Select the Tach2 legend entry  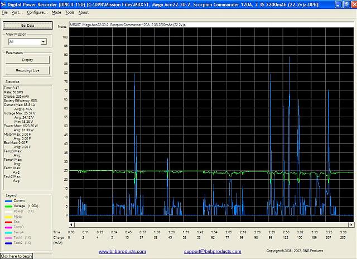18,243
